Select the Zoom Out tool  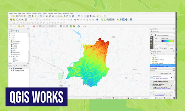coord(38,16)
